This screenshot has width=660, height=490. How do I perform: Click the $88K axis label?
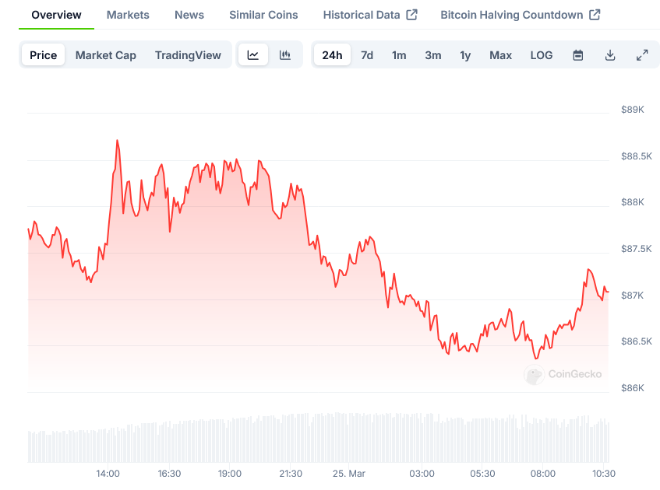(632, 202)
